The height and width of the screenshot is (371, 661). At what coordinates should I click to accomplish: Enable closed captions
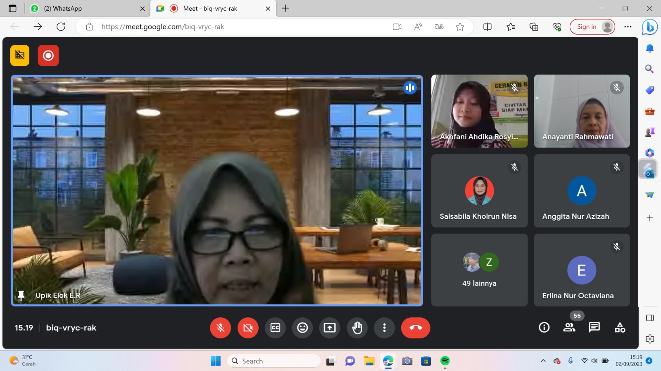[275, 328]
